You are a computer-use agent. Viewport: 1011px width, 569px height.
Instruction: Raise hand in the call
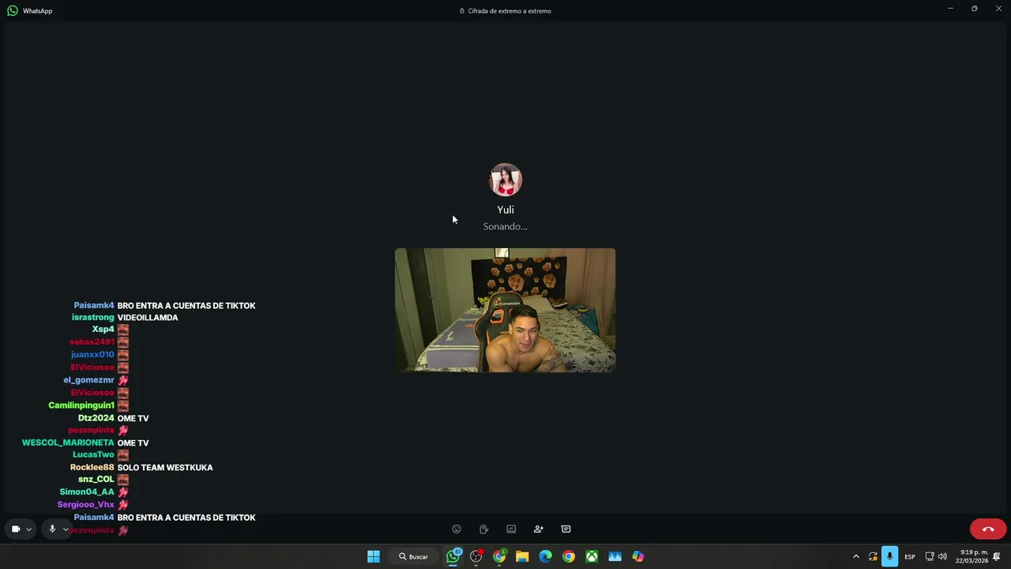[x=483, y=529]
